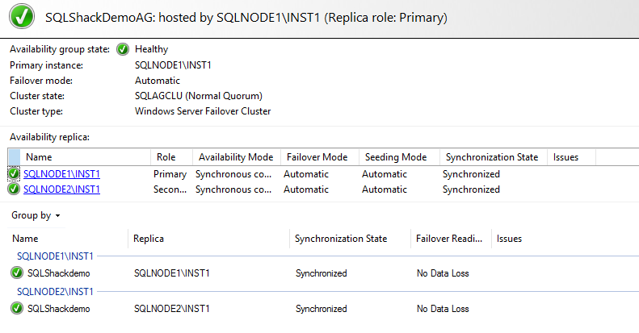Screen dimensions: 639x333
Task: Click the Issues header in replica grid
Action: coord(565,157)
